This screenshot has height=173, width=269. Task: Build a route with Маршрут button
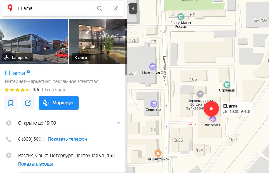tap(59, 103)
